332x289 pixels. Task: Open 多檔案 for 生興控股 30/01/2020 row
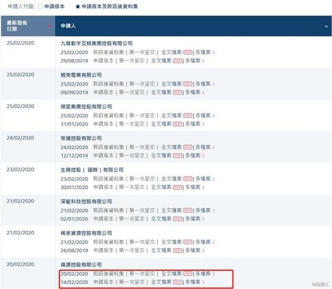click(x=193, y=187)
